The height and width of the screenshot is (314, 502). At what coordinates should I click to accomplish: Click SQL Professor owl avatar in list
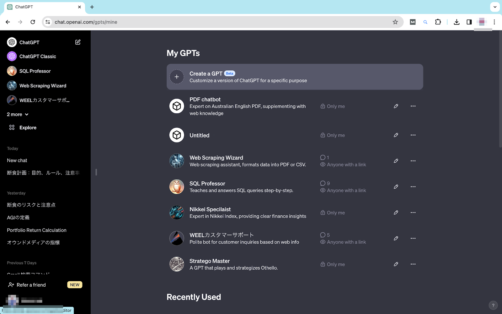point(177,187)
